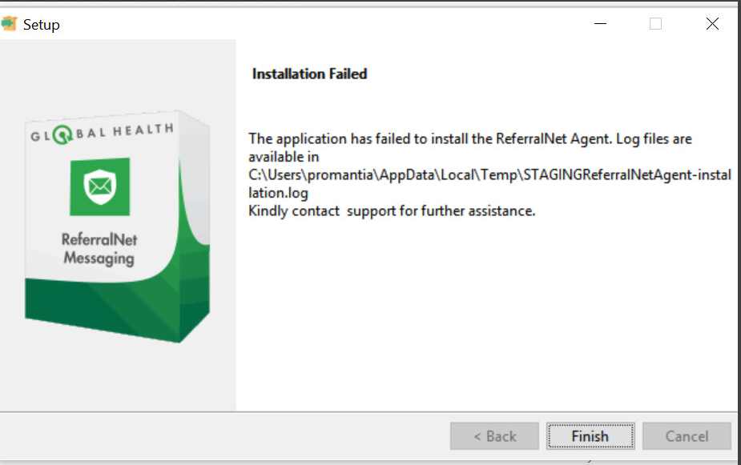This screenshot has width=741, height=465.
Task: Click the C:\Users\promantia log path line
Action: tap(489, 174)
